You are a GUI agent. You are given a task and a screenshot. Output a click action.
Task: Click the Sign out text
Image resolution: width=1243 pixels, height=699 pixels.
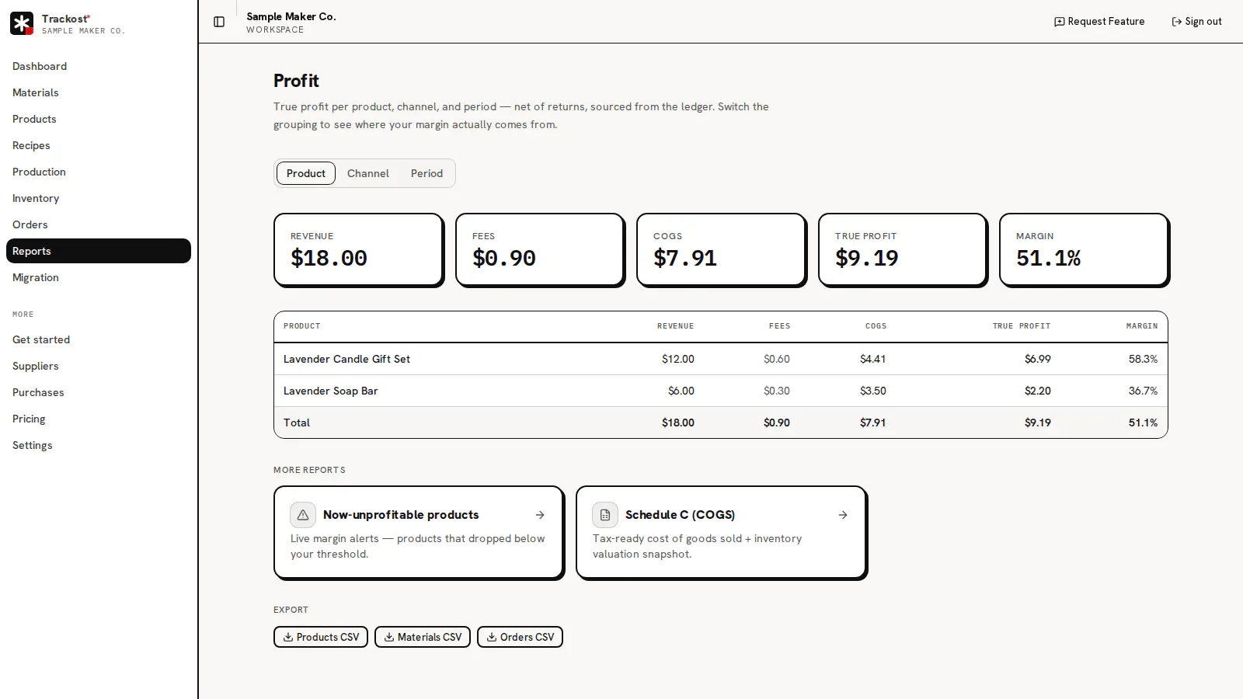[x=1203, y=22]
